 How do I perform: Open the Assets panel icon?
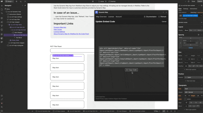pos(2,30)
